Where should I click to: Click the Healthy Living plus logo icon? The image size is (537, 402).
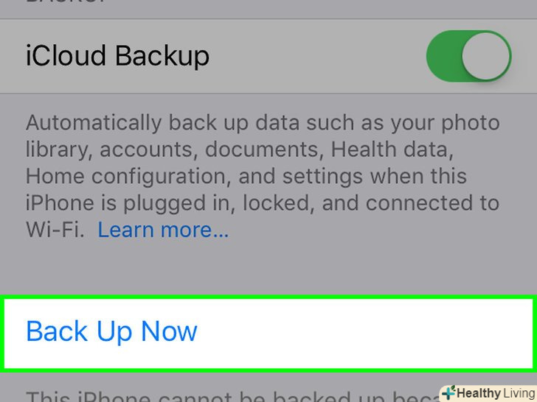coord(448,392)
